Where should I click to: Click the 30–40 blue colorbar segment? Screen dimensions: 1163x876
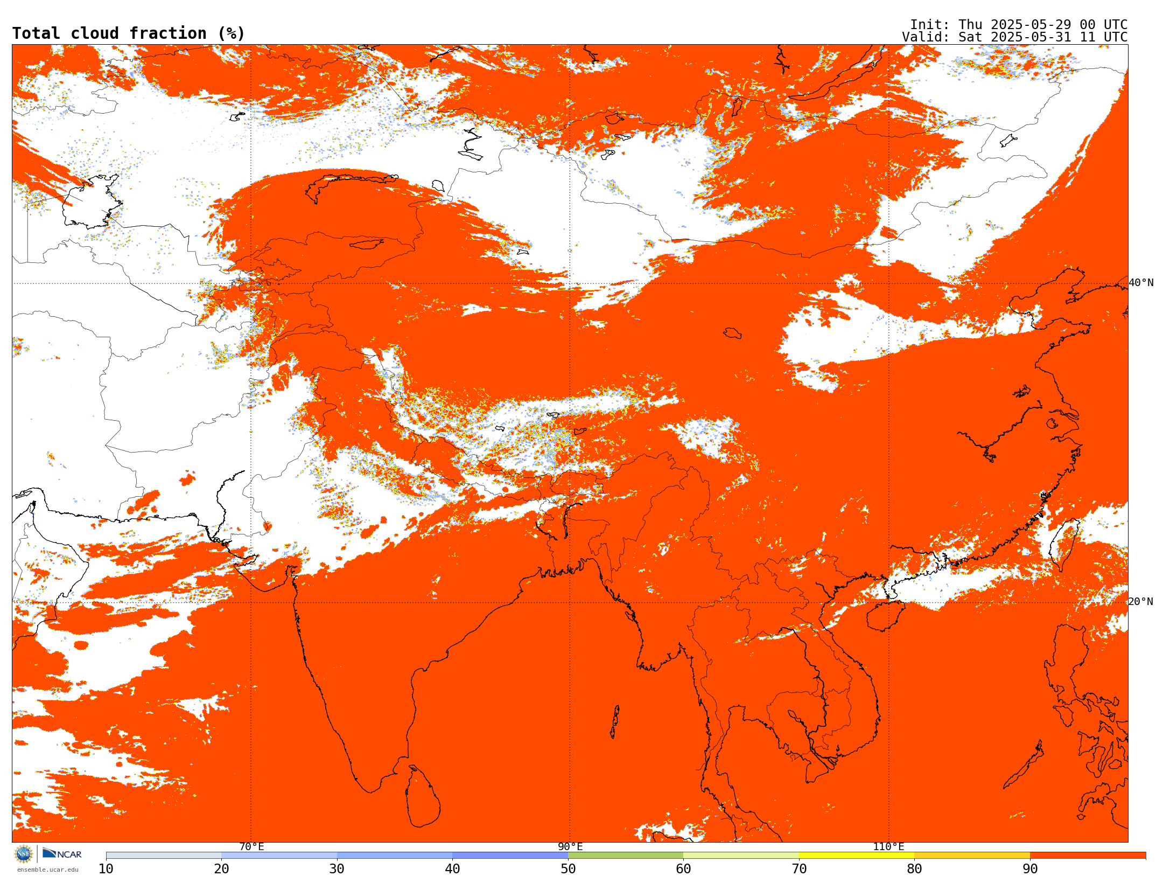click(x=395, y=856)
